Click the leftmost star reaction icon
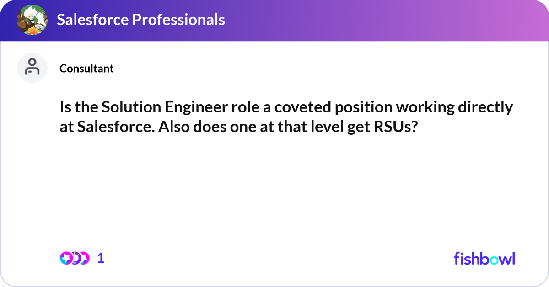549x287 pixels. point(66,258)
